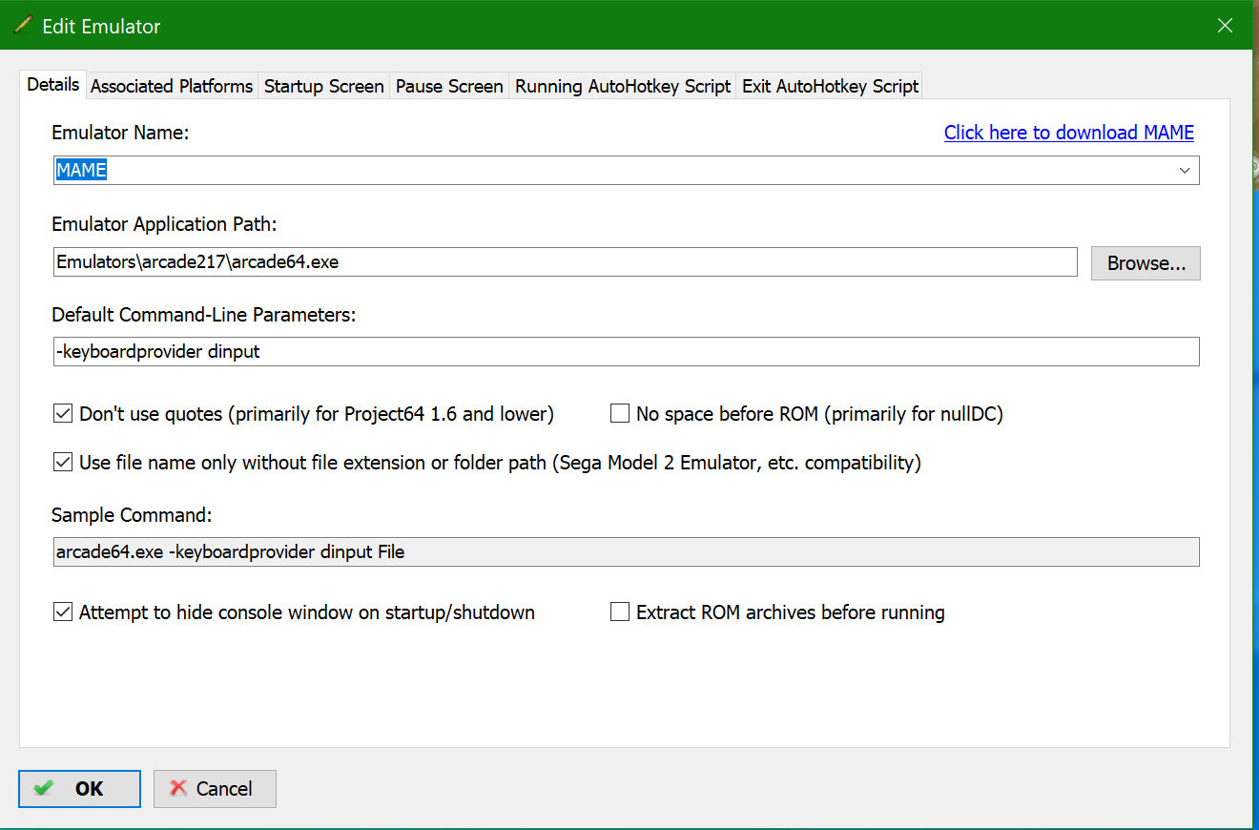Image resolution: width=1259 pixels, height=830 pixels.
Task: Follow the Click here to download MAME link
Action: click(1069, 133)
